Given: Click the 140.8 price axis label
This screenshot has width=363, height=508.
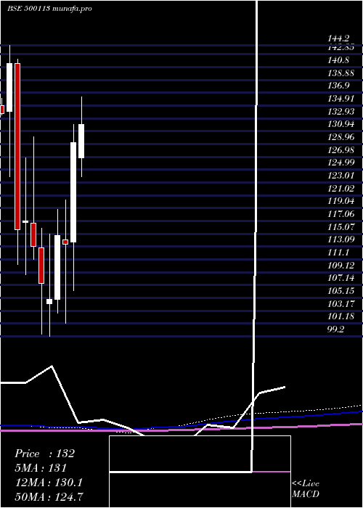Looking at the screenshot, I should click(338, 60).
